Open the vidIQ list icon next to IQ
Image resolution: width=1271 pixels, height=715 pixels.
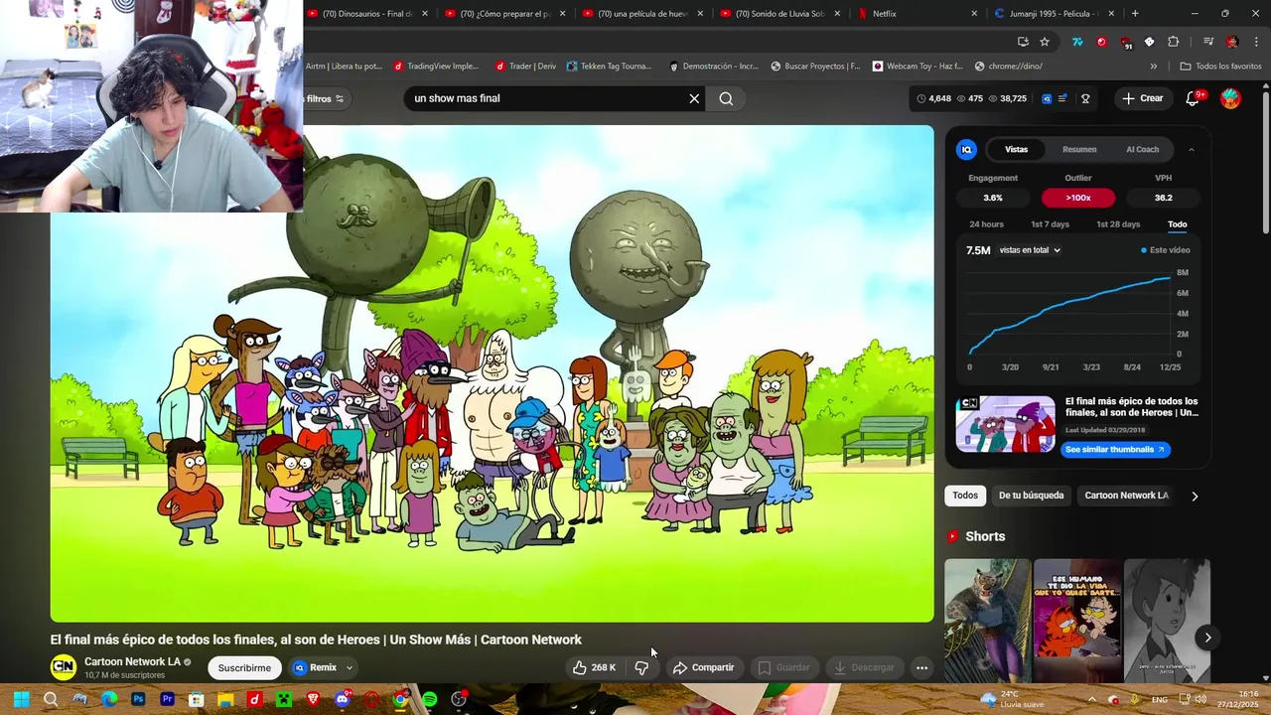pyautogui.click(x=1063, y=98)
